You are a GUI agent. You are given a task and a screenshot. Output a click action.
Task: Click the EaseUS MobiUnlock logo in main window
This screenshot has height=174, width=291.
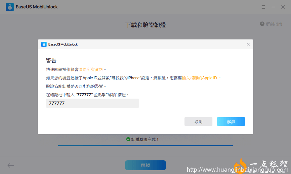click(10, 7)
